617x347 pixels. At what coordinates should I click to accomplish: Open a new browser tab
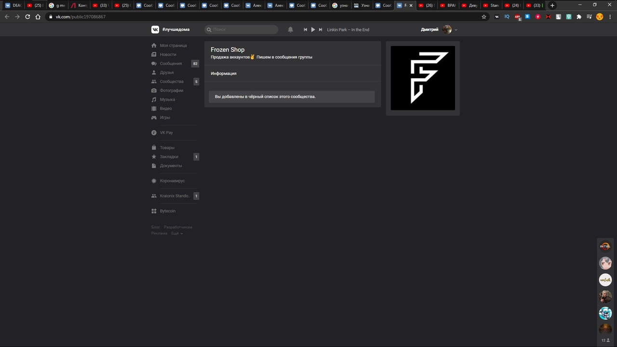pyautogui.click(x=552, y=5)
